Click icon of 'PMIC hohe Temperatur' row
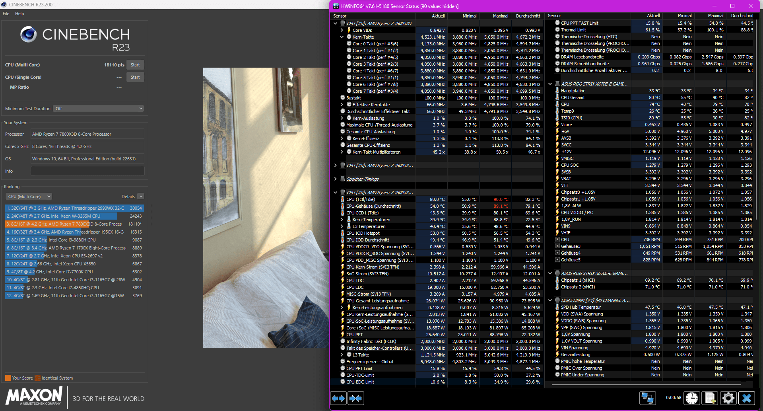 [557, 361]
